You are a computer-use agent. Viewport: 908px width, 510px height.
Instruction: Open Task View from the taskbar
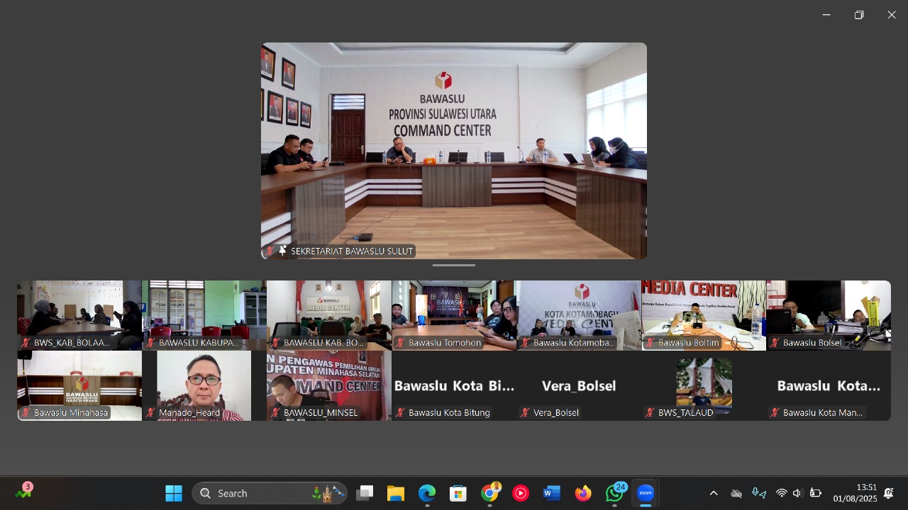[365, 493]
